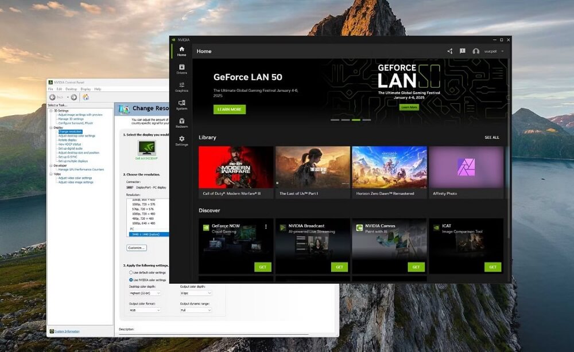Click Customize... button in Control Panel
Image resolution: width=574 pixels, height=352 pixels.
pos(137,248)
